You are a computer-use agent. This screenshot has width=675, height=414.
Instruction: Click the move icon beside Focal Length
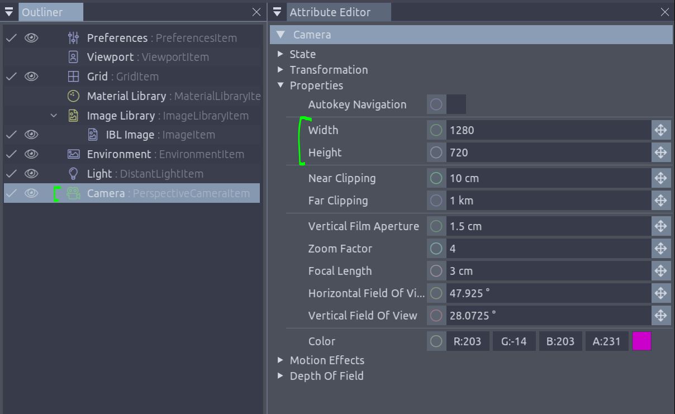click(x=660, y=271)
